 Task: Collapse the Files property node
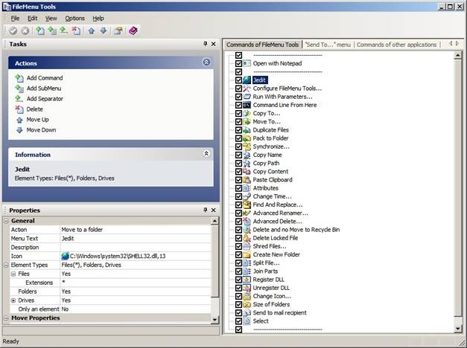(x=13, y=274)
